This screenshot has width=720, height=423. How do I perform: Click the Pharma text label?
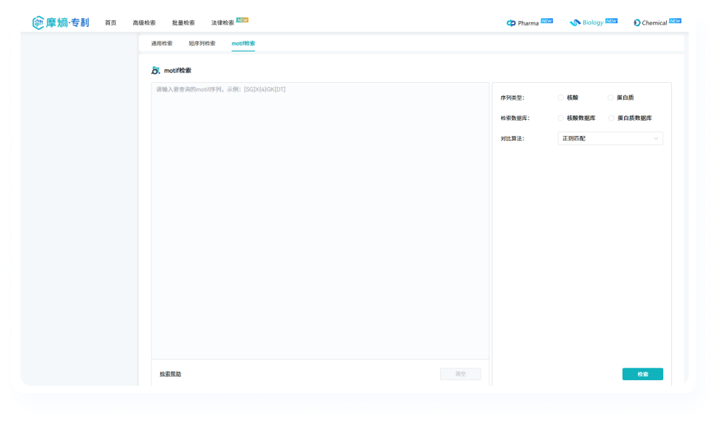point(528,23)
